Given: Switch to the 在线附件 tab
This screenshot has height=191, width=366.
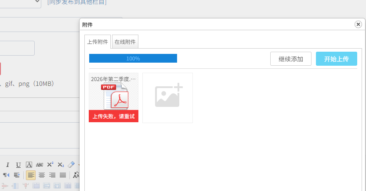Looking at the screenshot, I should coord(125,42).
